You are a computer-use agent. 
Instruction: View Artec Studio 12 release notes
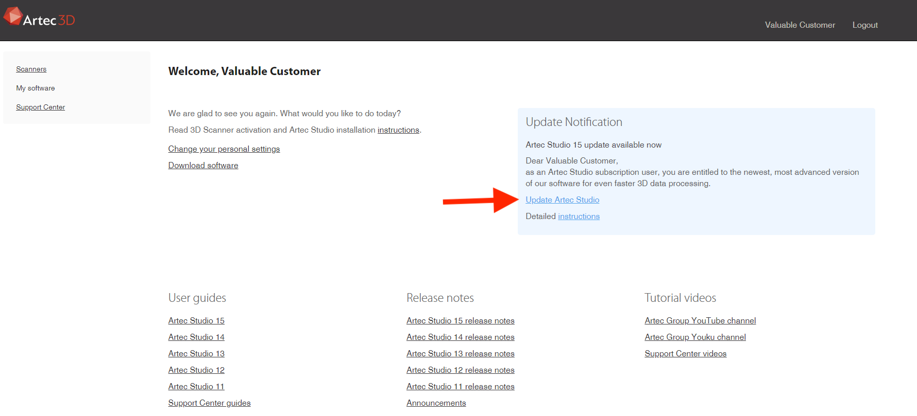460,370
